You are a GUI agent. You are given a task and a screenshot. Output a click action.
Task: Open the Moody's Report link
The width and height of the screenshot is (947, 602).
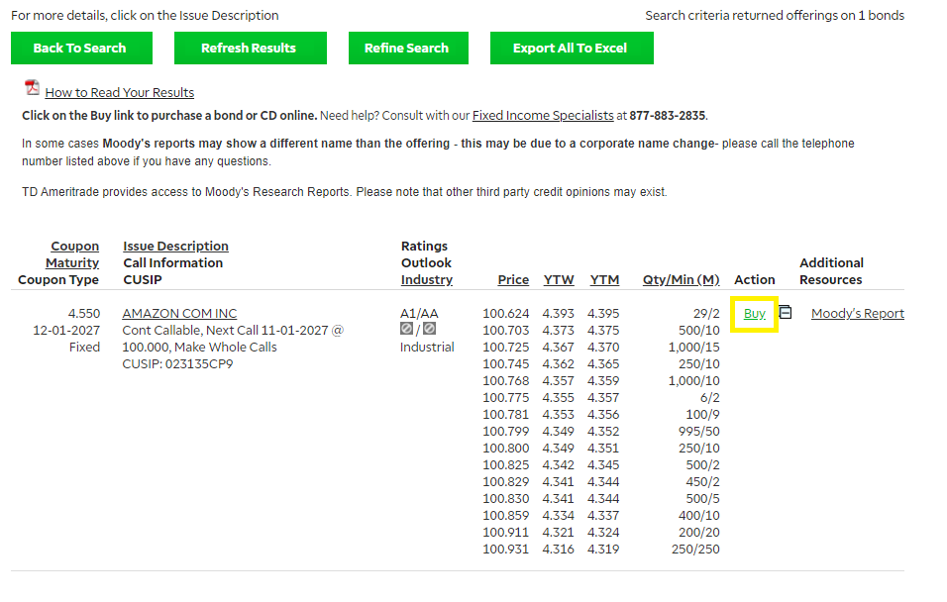[858, 314]
